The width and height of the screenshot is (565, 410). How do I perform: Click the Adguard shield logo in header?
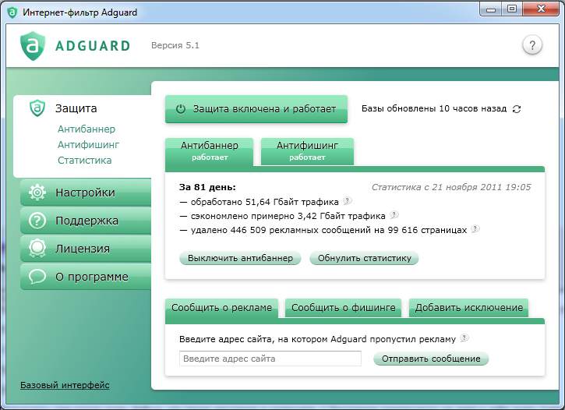tap(33, 46)
